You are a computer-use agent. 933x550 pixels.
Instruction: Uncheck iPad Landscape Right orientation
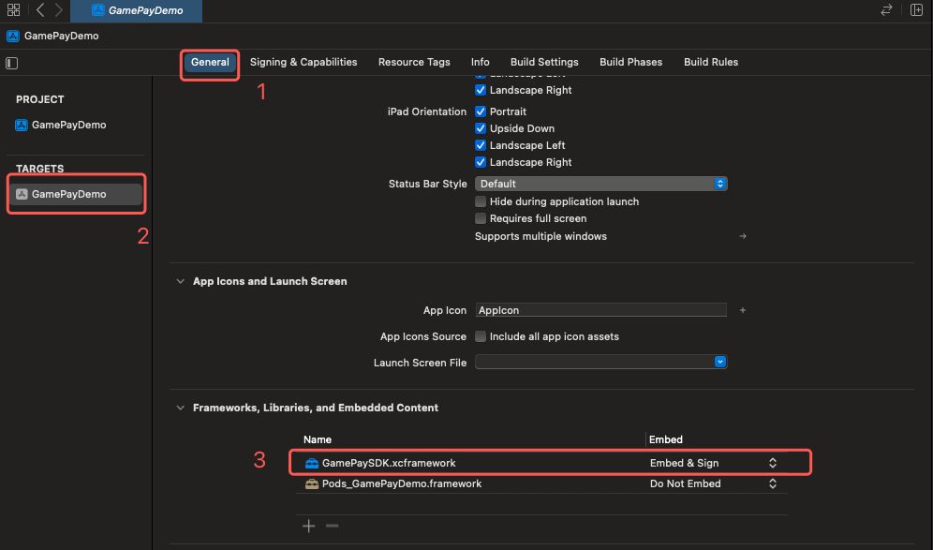[x=481, y=162]
